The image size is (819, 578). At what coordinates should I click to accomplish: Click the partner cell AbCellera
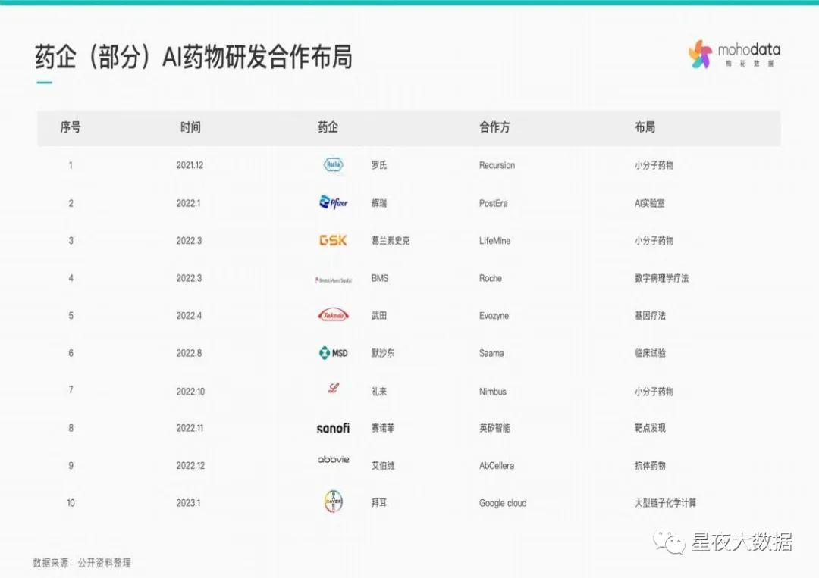point(496,465)
